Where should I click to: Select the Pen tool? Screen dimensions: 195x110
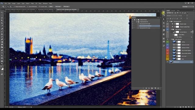click(2, 50)
